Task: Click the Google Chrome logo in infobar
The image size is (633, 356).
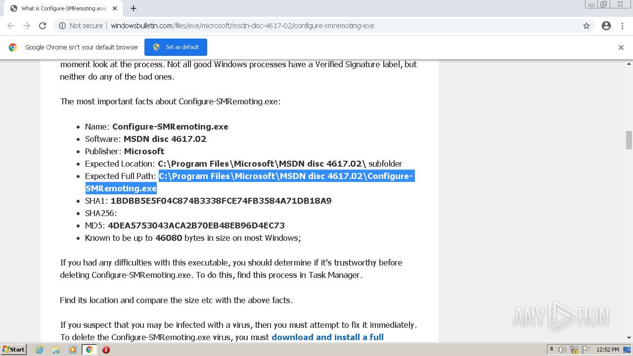Action: click(13, 47)
